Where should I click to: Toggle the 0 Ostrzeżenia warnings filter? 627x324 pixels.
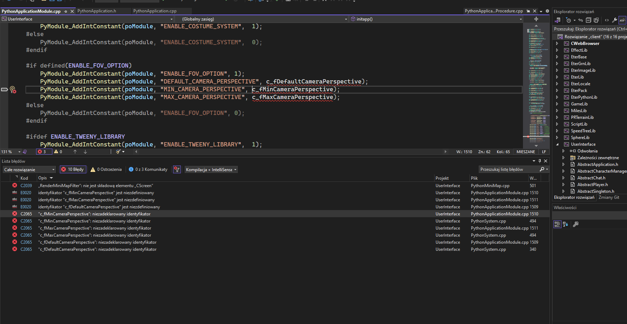tap(106, 169)
